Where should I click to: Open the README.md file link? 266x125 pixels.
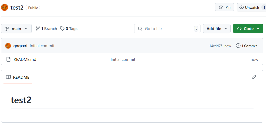25,60
